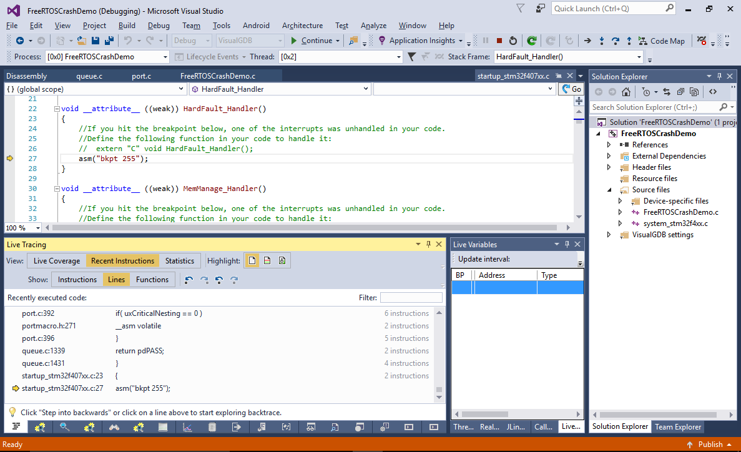Viewport: 741px width, 452px height.
Task: Toggle Lines display mode
Action: pyautogui.click(x=116, y=280)
